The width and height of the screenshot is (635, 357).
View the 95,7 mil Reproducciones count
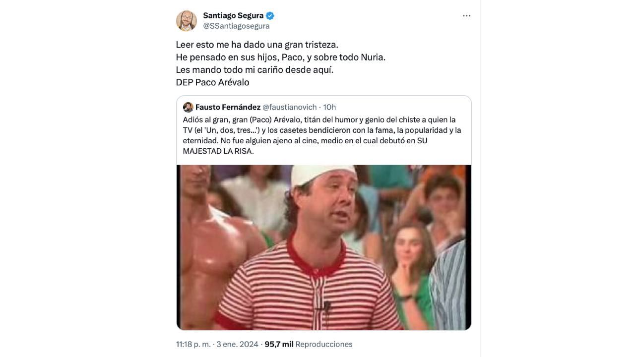(x=309, y=344)
